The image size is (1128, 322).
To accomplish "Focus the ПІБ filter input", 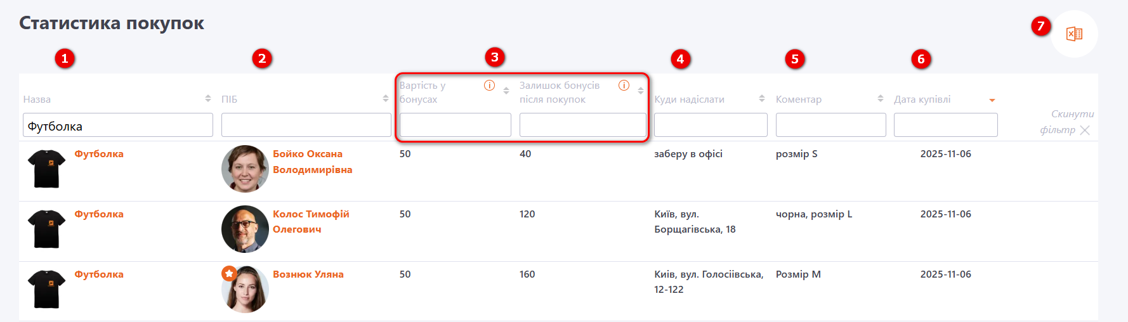I will click(x=306, y=126).
